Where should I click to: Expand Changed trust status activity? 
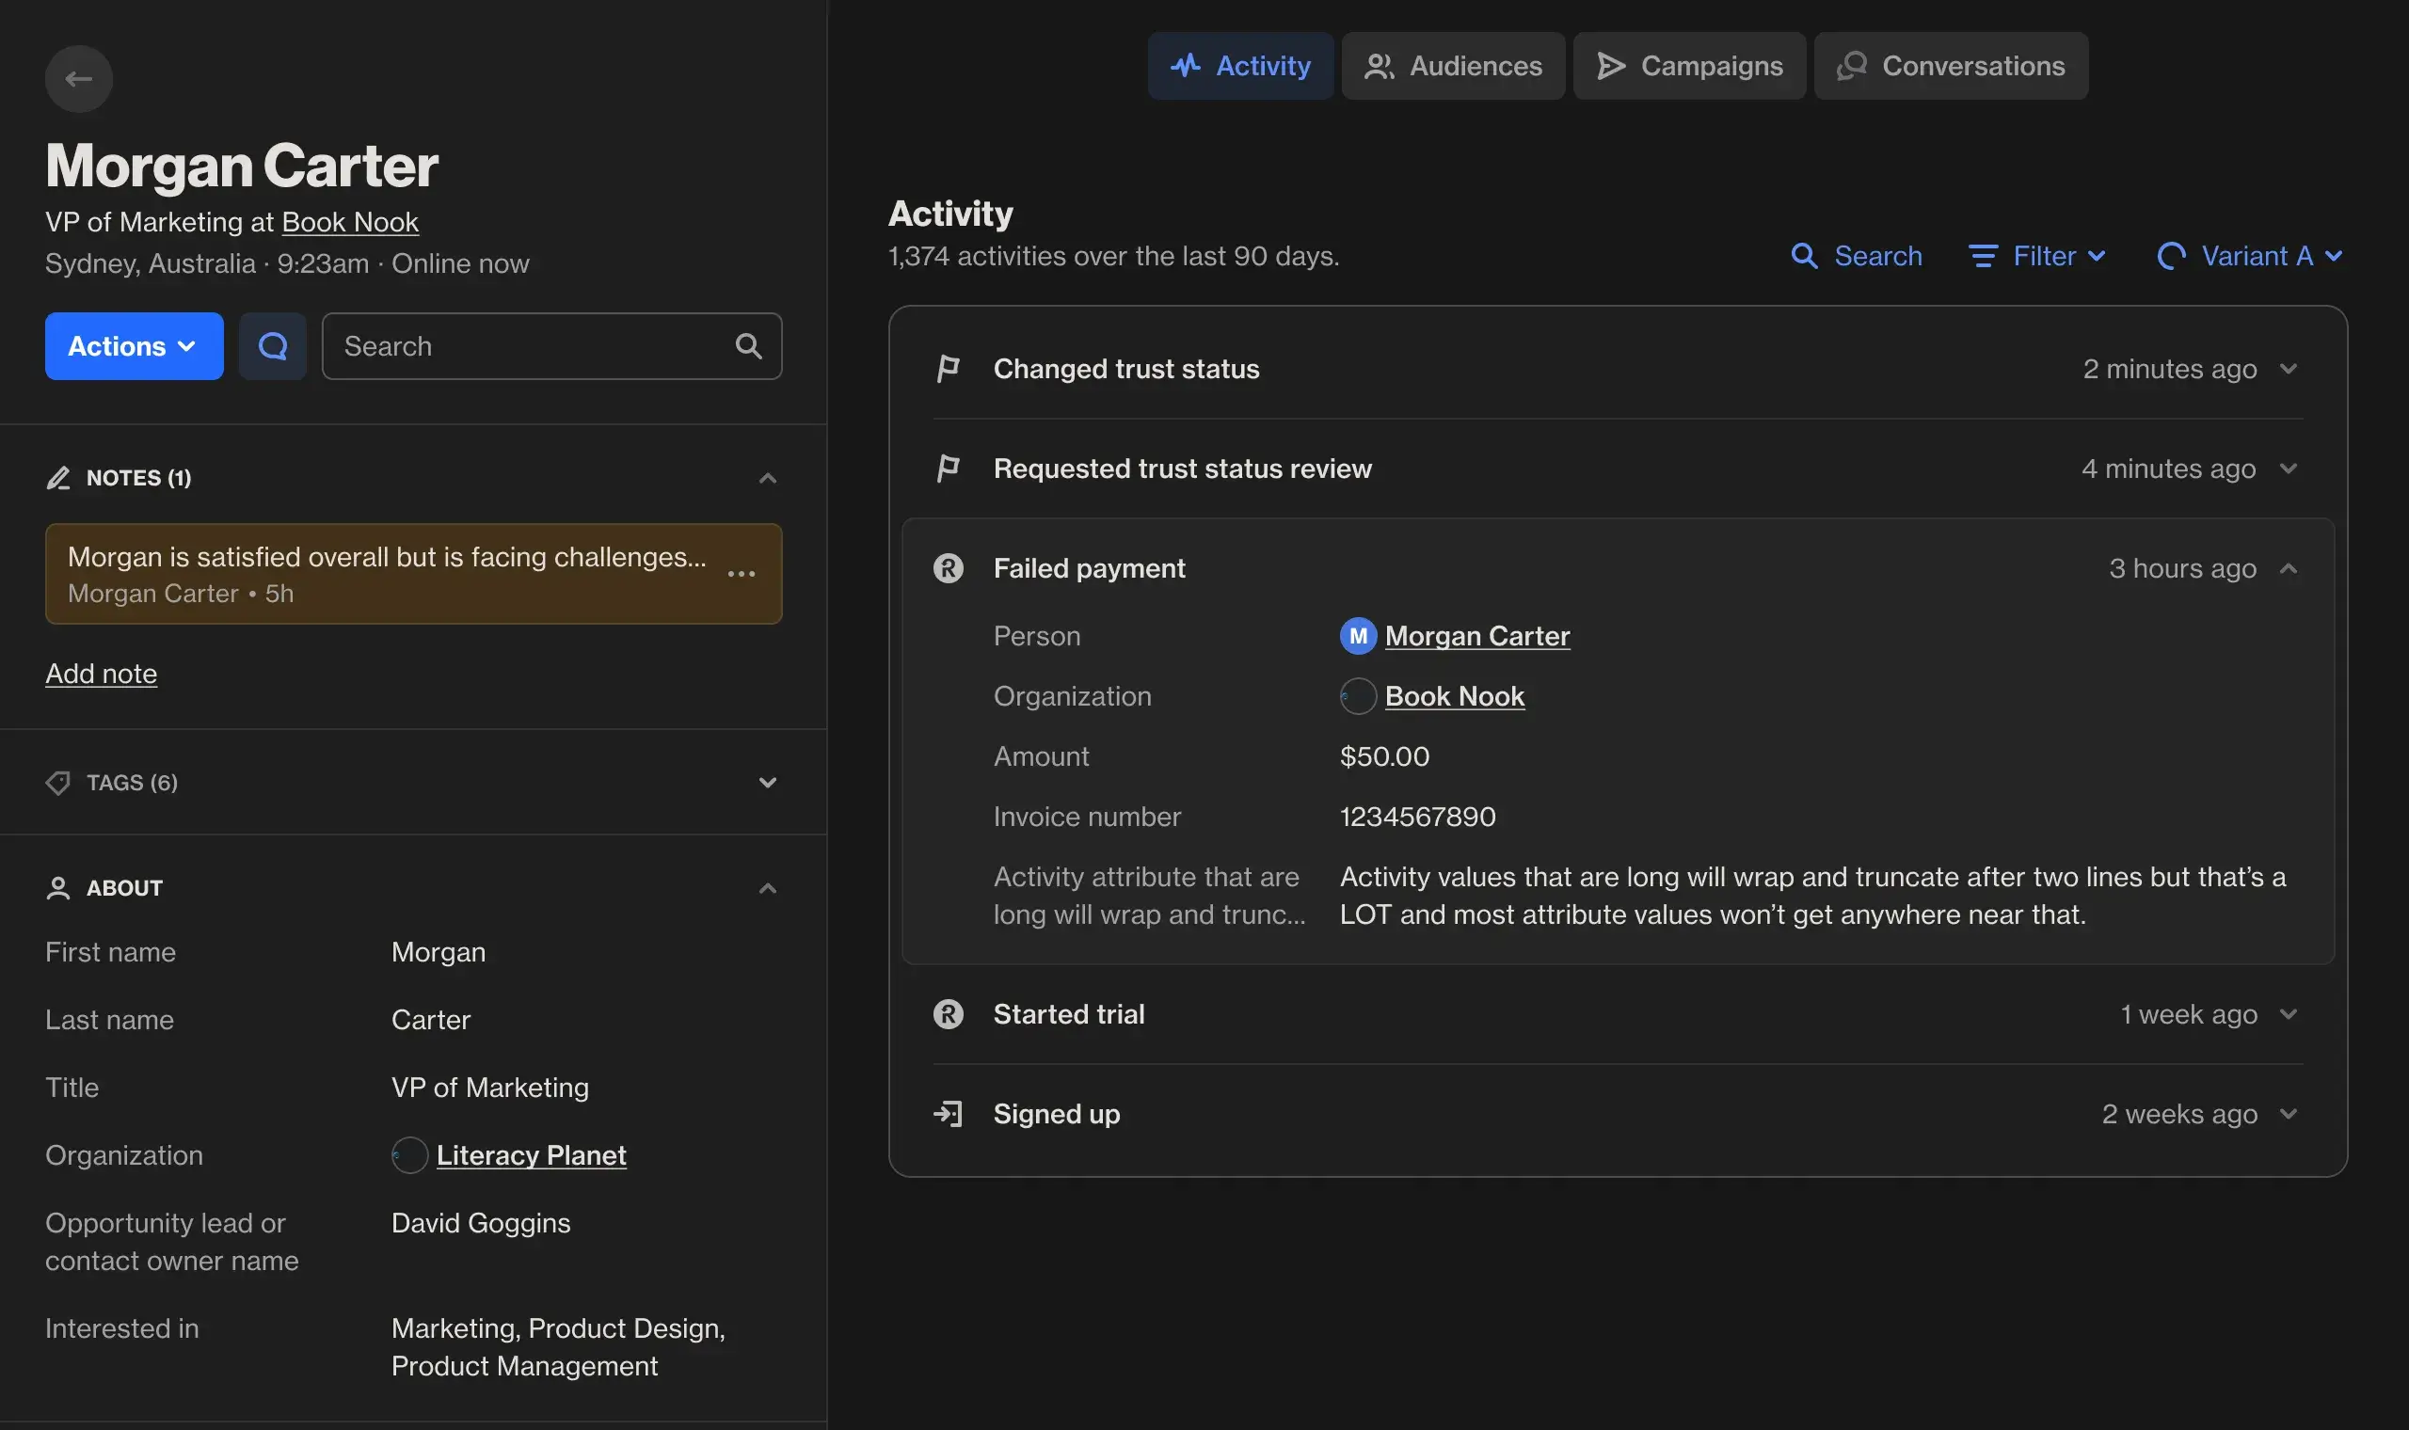pos(2289,369)
